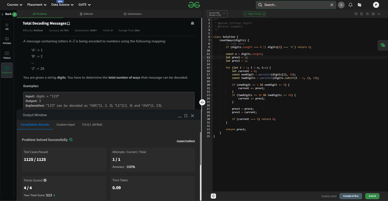Click 'return prev1;' on line 33
This screenshot has width=388, height=201.
click(236, 129)
